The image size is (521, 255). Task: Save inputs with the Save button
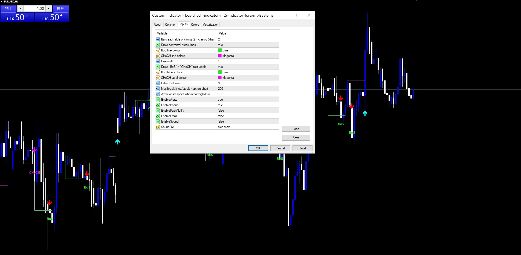296,138
